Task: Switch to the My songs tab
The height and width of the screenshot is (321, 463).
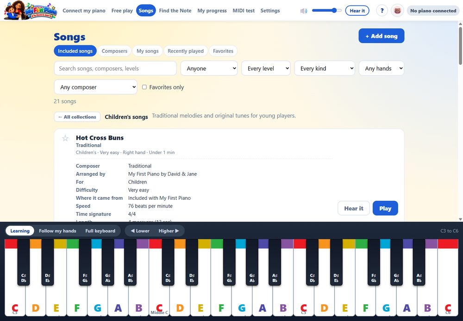Action: coord(148,51)
